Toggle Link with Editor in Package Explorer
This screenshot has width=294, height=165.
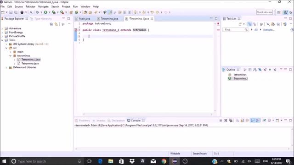[x=56, y=24]
